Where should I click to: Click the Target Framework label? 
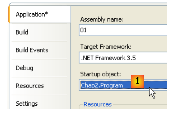106,47
